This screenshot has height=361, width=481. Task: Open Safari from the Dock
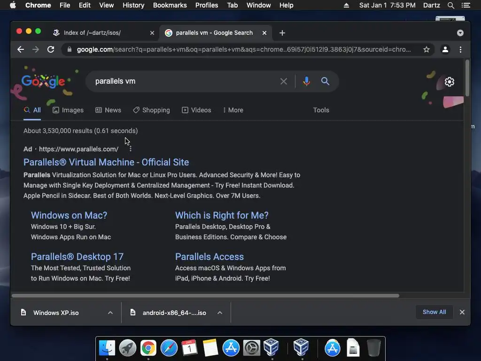click(x=169, y=348)
